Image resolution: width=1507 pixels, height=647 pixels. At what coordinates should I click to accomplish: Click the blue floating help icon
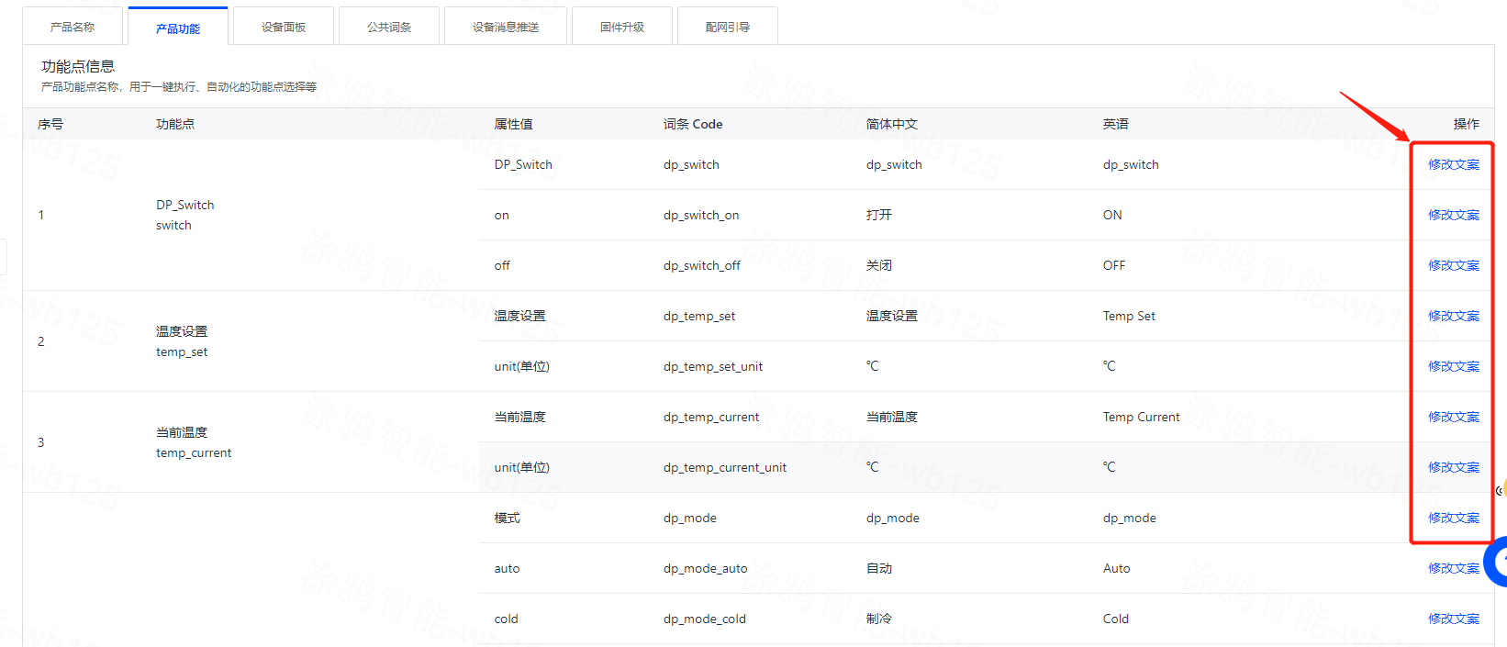[1498, 561]
